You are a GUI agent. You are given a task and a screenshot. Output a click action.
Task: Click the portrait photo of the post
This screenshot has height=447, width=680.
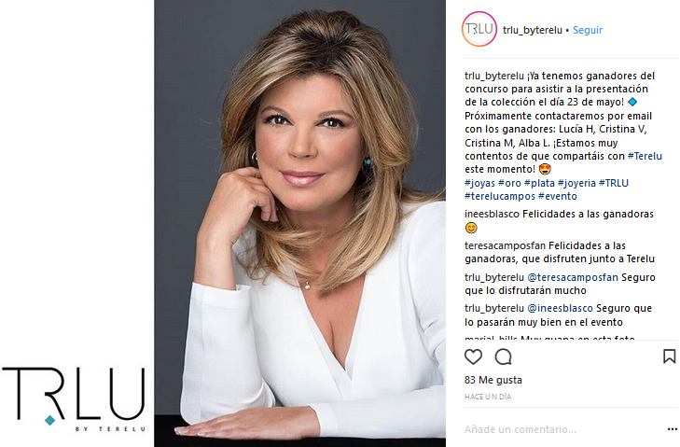click(299, 224)
